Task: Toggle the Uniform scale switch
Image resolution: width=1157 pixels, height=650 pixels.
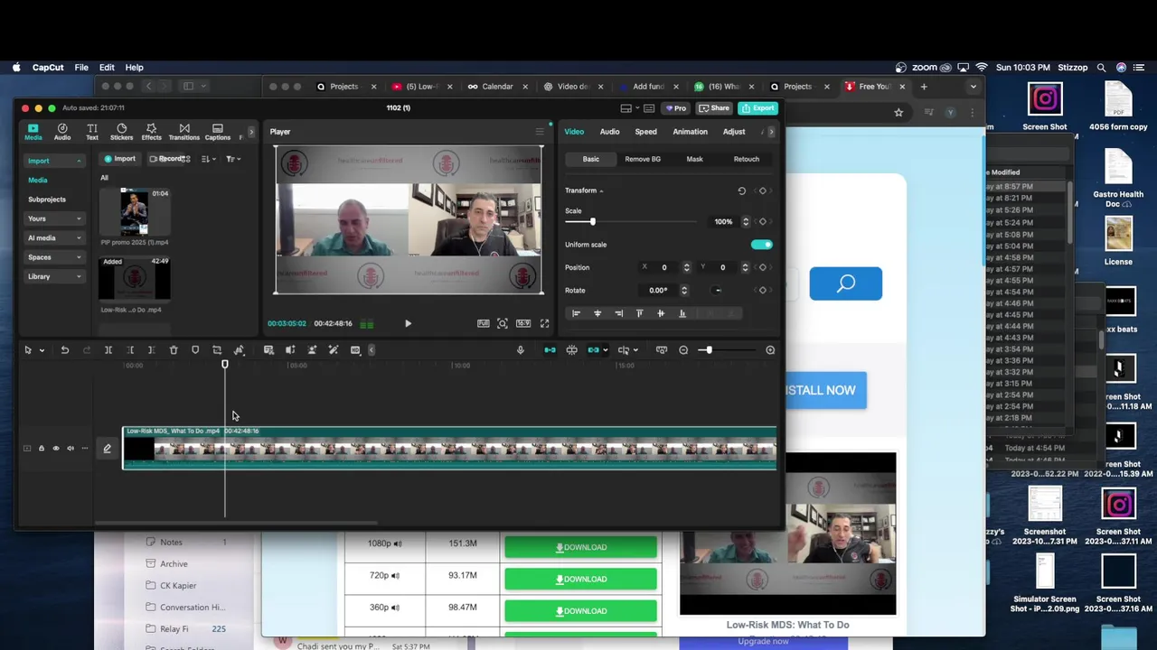Action: (762, 245)
